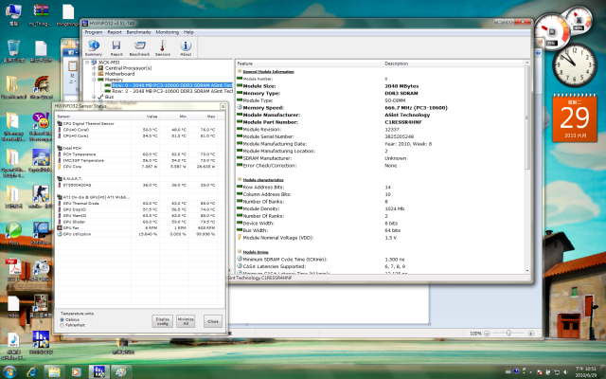Switch to HWiNFO32 taskbar button
The width and height of the screenshot is (606, 379).
click(x=98, y=372)
